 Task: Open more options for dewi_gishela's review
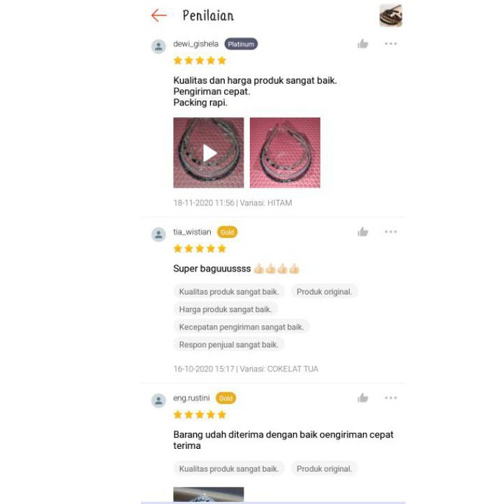[390, 43]
